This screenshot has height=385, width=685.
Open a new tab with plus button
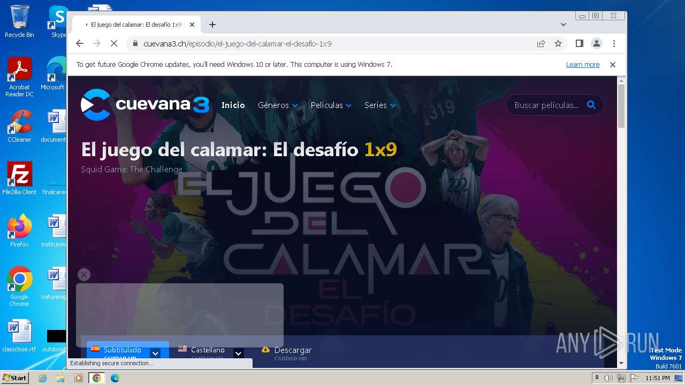(x=212, y=25)
